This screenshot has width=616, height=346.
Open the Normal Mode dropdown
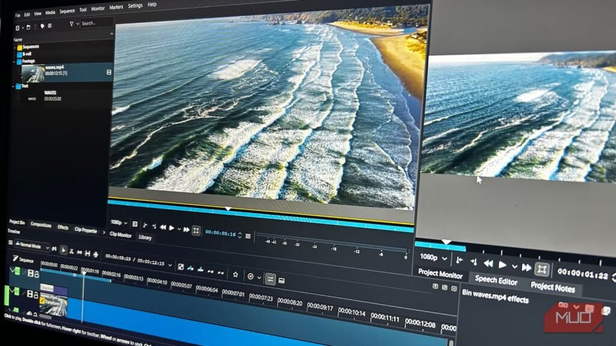[30, 246]
